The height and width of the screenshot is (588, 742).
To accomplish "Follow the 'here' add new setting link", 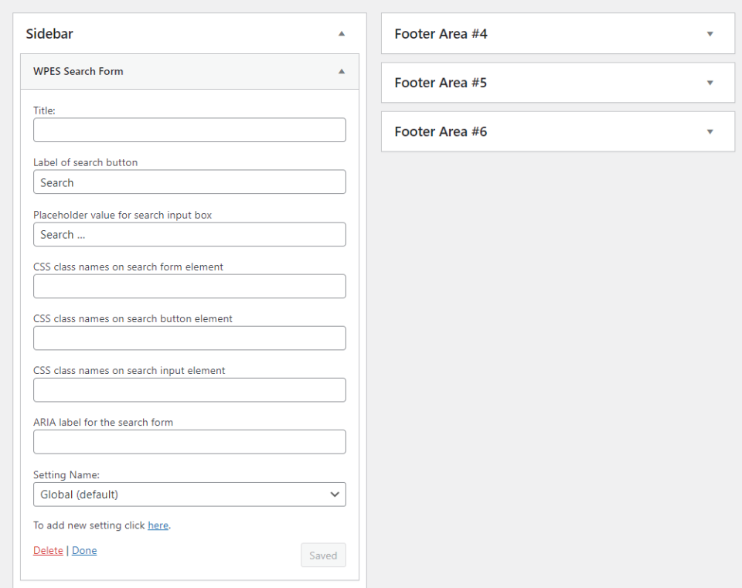I will pos(158,525).
